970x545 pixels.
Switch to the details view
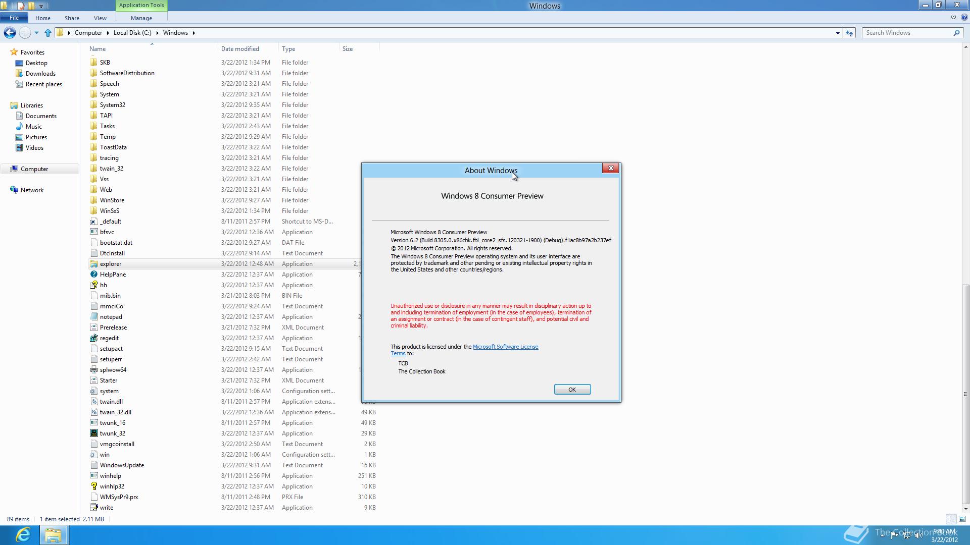click(x=951, y=519)
